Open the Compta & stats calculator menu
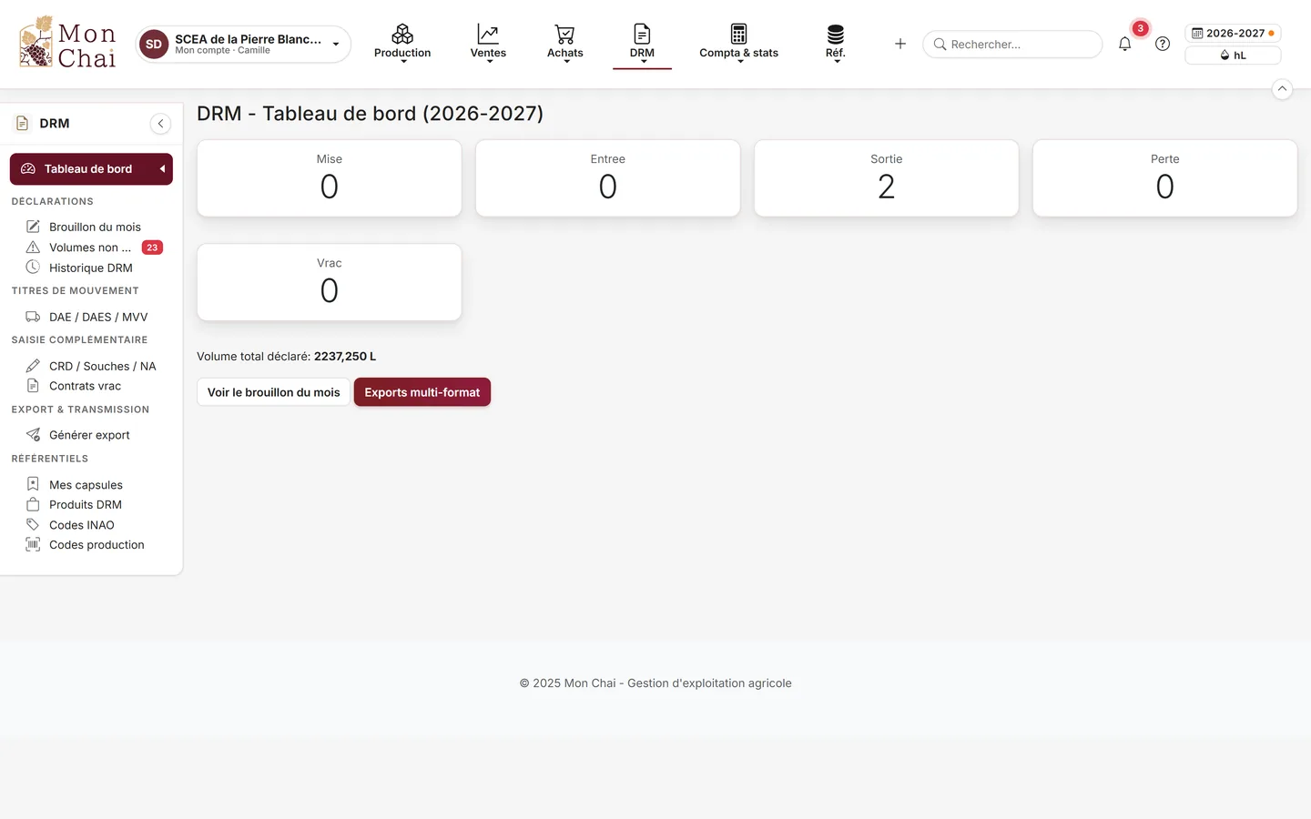This screenshot has width=1311, height=819. pyautogui.click(x=738, y=44)
